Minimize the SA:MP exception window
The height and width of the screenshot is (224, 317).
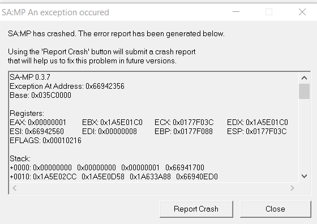pyautogui.click(x=236, y=12)
